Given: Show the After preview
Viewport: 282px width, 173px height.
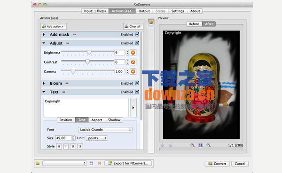Looking at the screenshot, I should coord(209,24).
